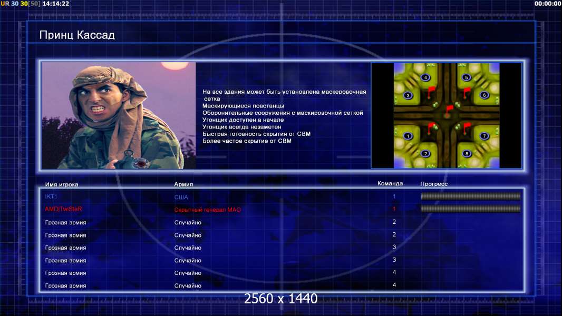Click the "Команда" column header

click(390, 184)
